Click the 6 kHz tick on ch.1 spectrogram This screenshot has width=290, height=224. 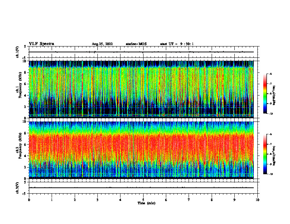coord(26,84)
